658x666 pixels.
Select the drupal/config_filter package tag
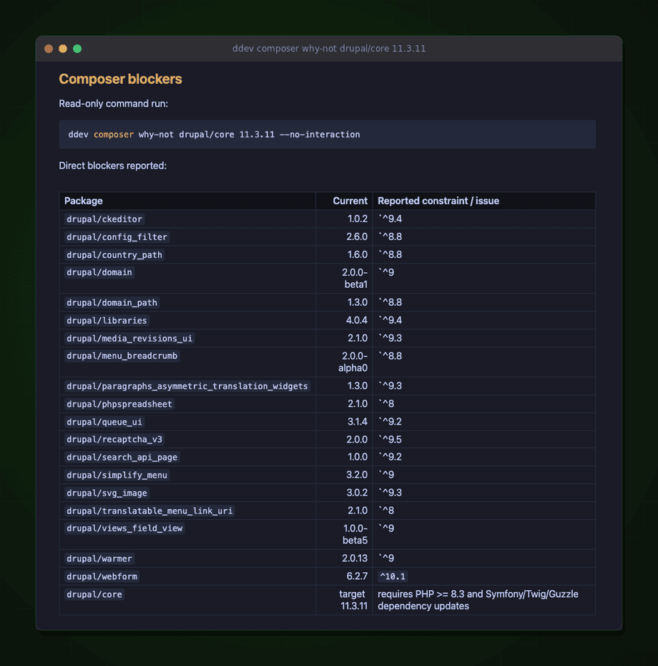click(117, 237)
